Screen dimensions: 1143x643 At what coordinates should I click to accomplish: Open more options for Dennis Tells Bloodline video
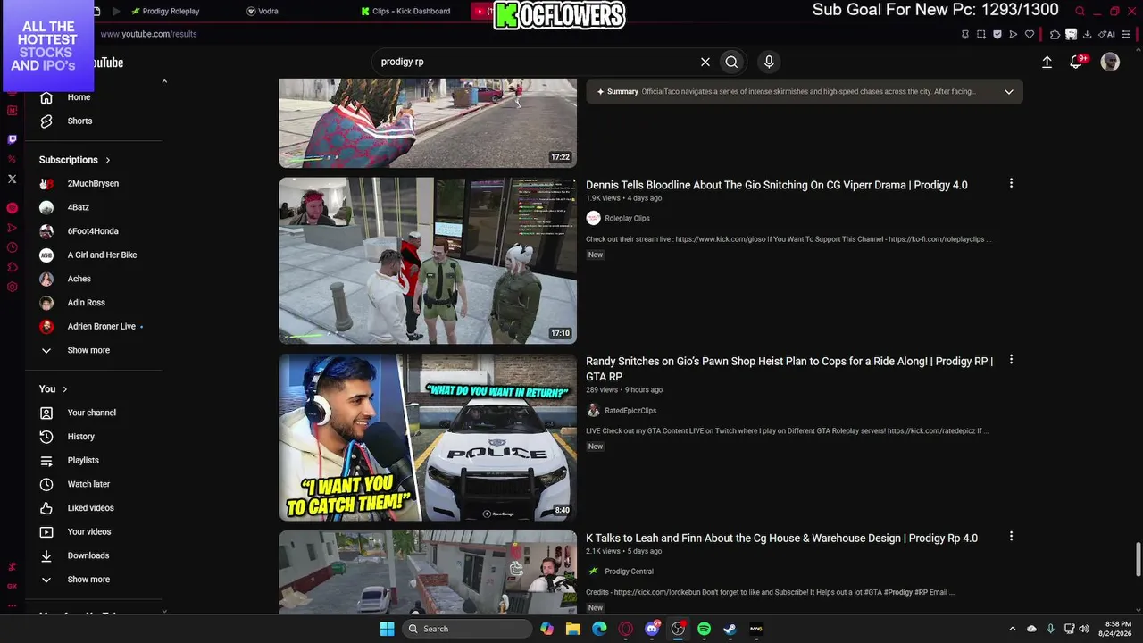click(x=1011, y=183)
